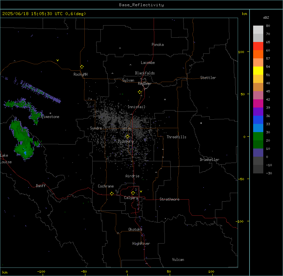The image size is (283, 276).
Task: Click the 65 value on dBZ legend
Action: pos(268,42)
